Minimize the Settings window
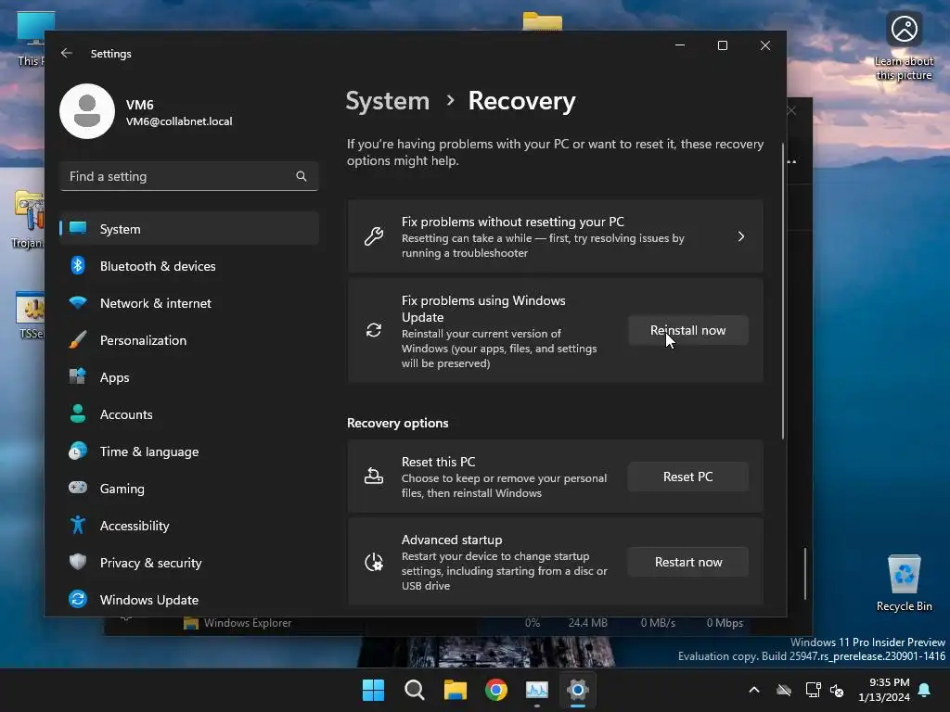This screenshot has width=950, height=712. 680,46
